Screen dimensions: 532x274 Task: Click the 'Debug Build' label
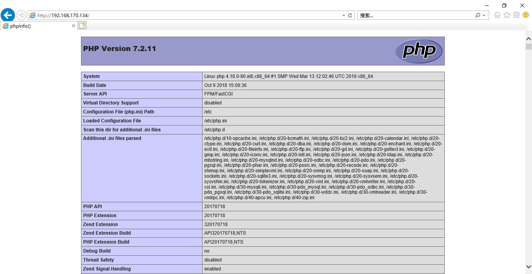[x=97, y=251]
